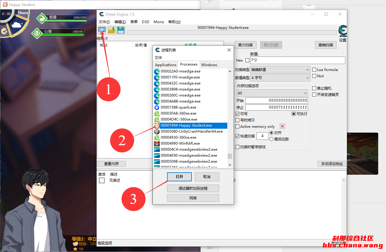Select the 00004990-WinRAR.exe process entry
This screenshot has width=386, height=252.
pyautogui.click(x=180, y=143)
